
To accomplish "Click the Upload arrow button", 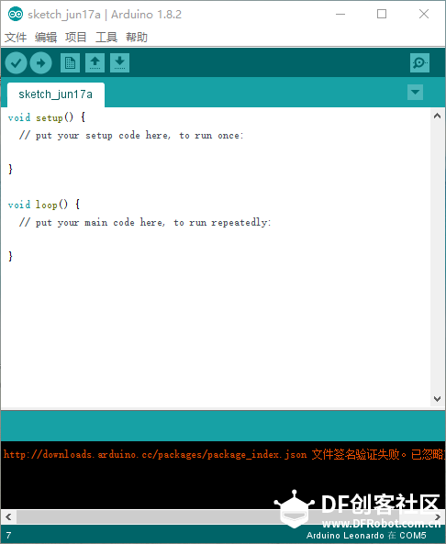I will [x=41, y=62].
